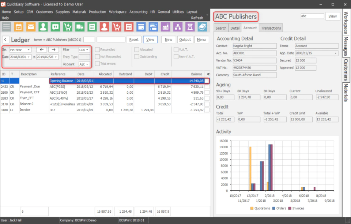The width and height of the screenshot is (351, 224).
Task: Open the purple hourglass time icon
Action: coord(190,27)
